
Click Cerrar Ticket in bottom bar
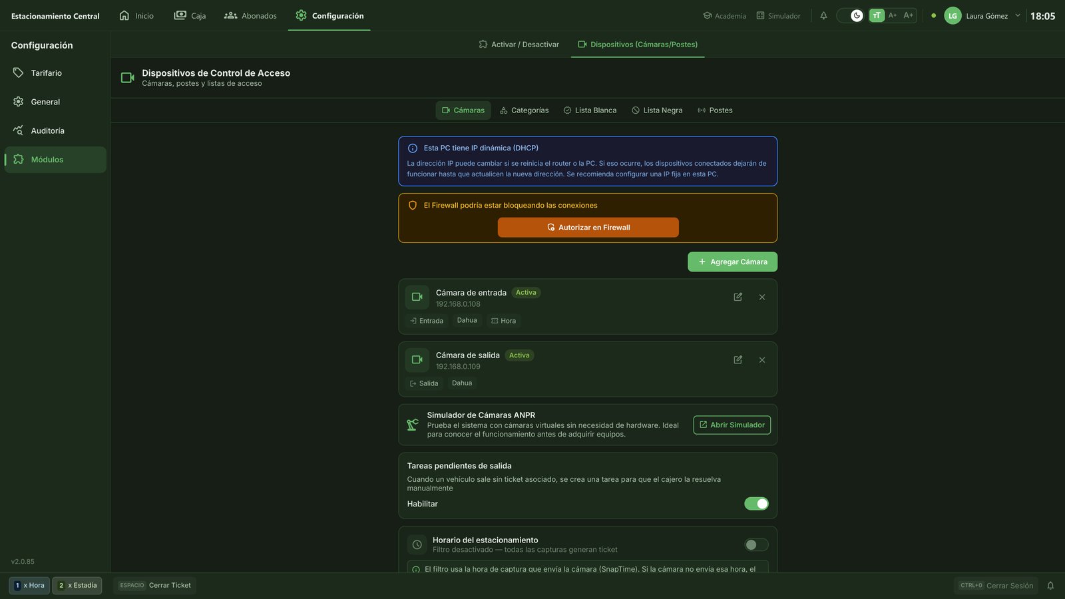coord(155,586)
